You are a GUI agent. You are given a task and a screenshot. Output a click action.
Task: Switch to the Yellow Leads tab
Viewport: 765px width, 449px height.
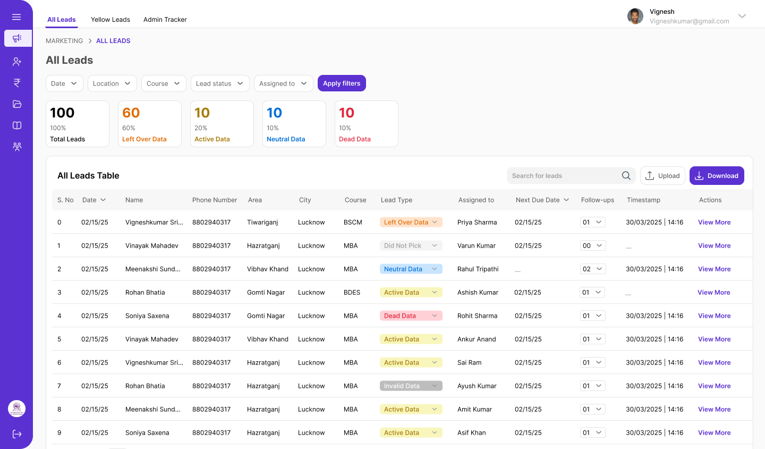[110, 20]
